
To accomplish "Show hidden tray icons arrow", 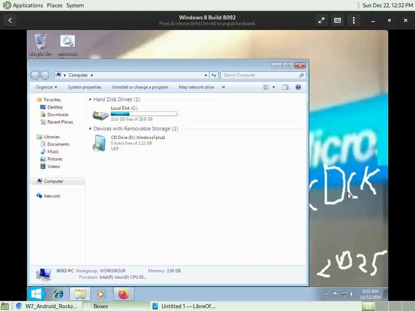I will 327,294.
